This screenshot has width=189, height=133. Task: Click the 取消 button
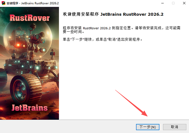coord(175,127)
